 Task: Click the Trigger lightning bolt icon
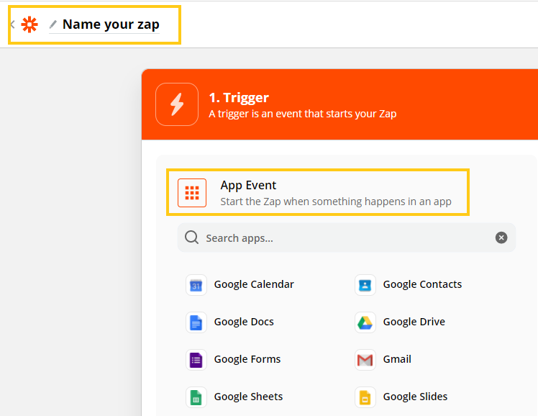177,104
